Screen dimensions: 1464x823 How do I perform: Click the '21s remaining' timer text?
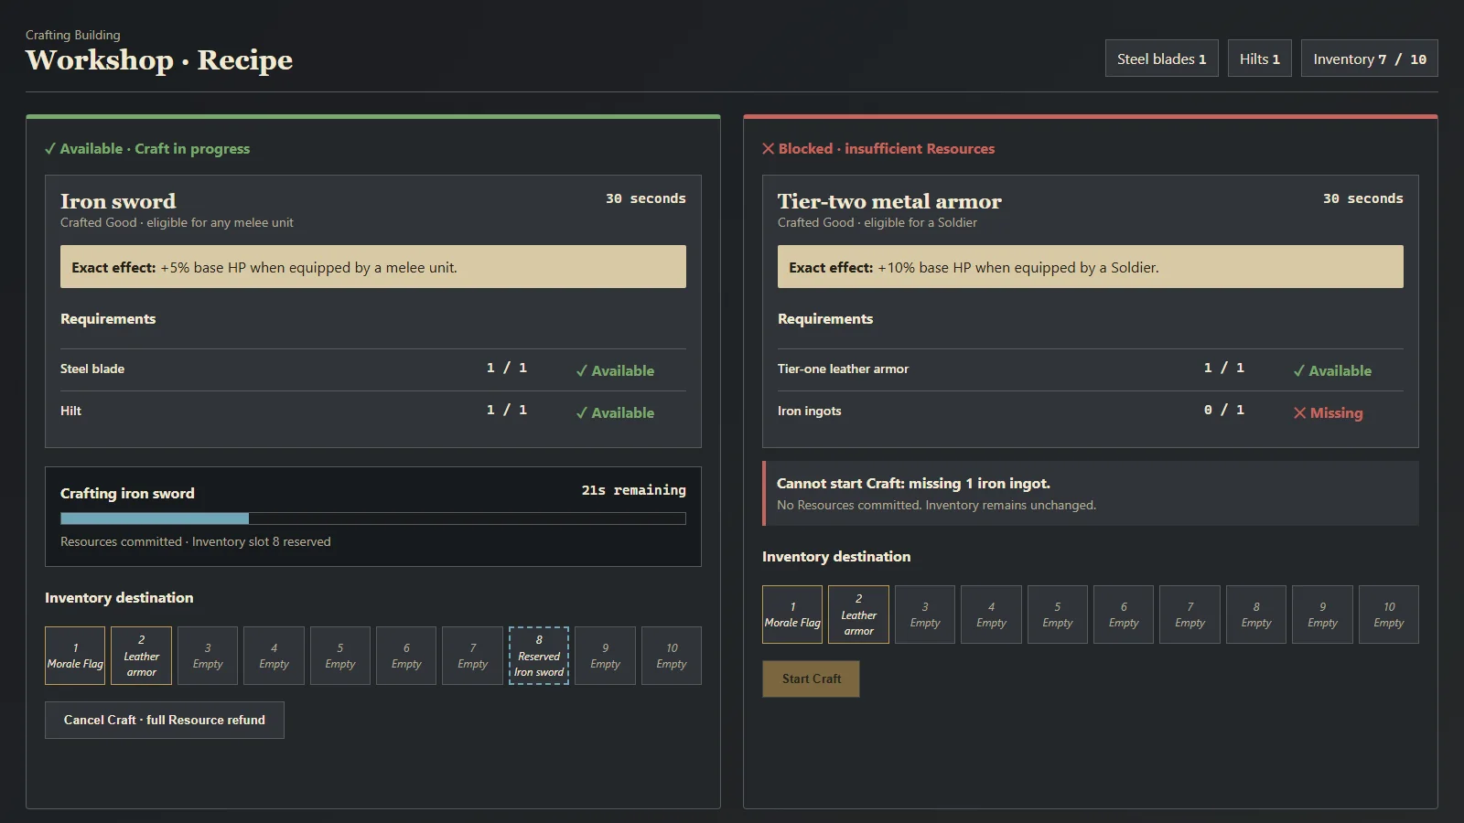633,490
